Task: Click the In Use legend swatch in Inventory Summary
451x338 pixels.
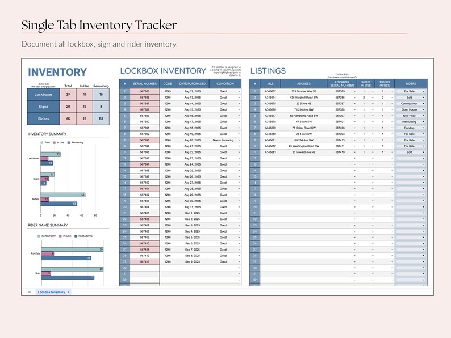Action: [55, 143]
